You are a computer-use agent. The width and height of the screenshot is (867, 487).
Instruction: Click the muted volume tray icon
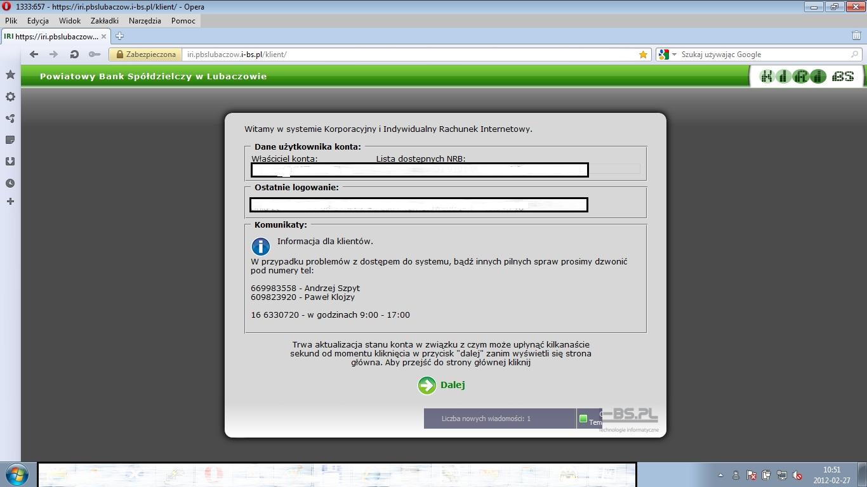tap(798, 475)
